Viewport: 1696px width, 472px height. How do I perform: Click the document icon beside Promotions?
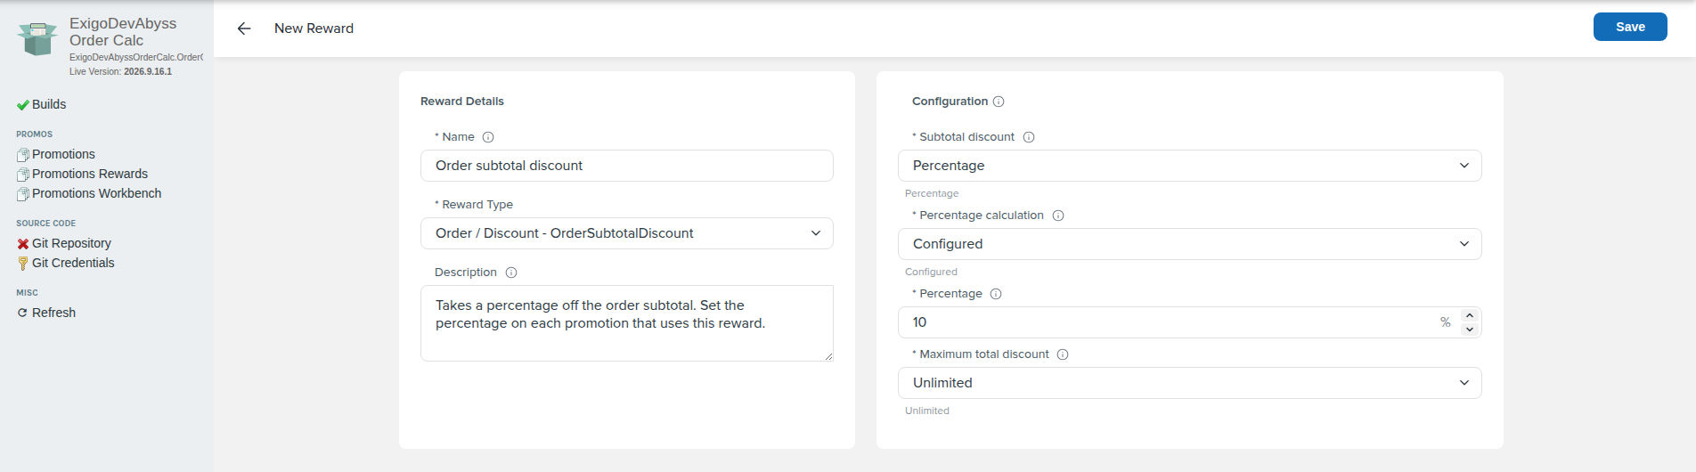click(22, 155)
